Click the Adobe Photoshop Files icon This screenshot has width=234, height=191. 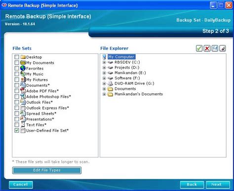pyautogui.click(x=23, y=97)
